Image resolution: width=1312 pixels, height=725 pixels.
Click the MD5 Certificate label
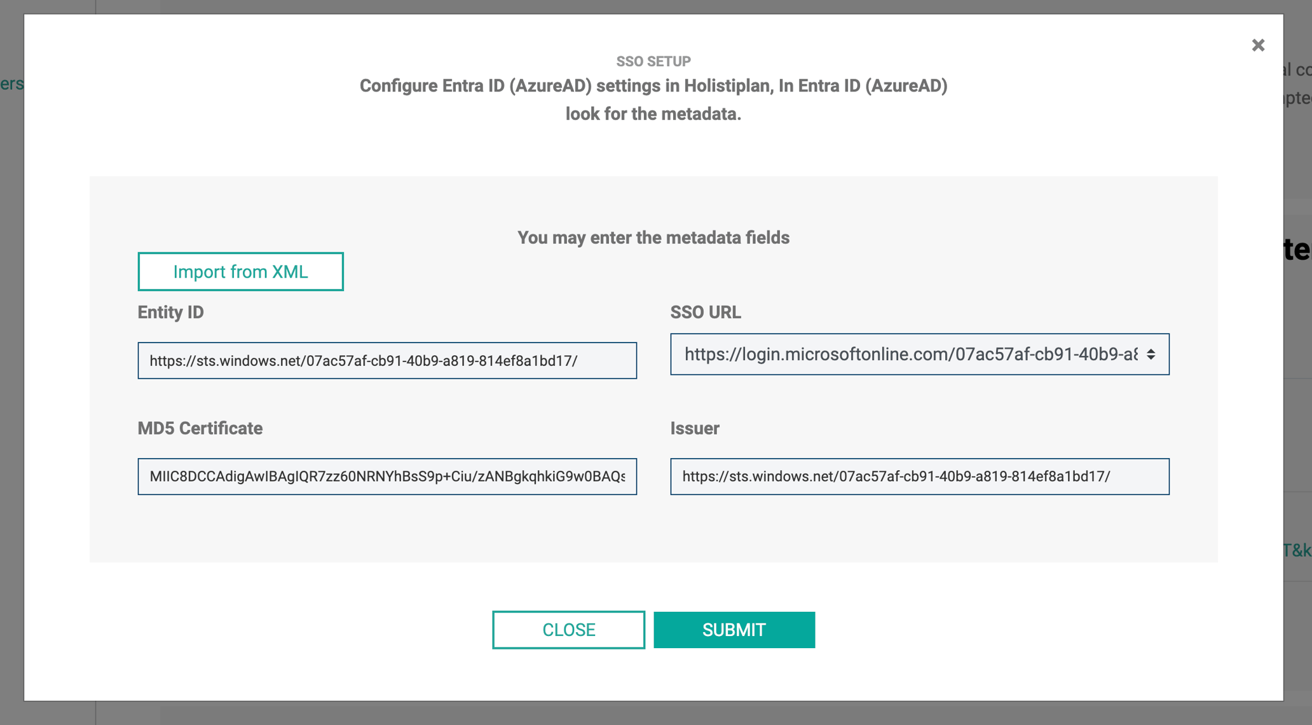click(x=200, y=428)
